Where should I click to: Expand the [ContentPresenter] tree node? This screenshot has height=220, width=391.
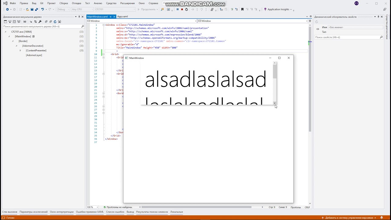[20, 50]
